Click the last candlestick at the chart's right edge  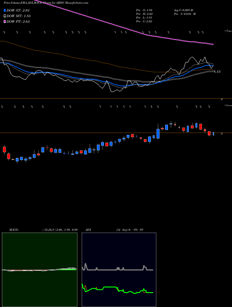tap(213, 133)
